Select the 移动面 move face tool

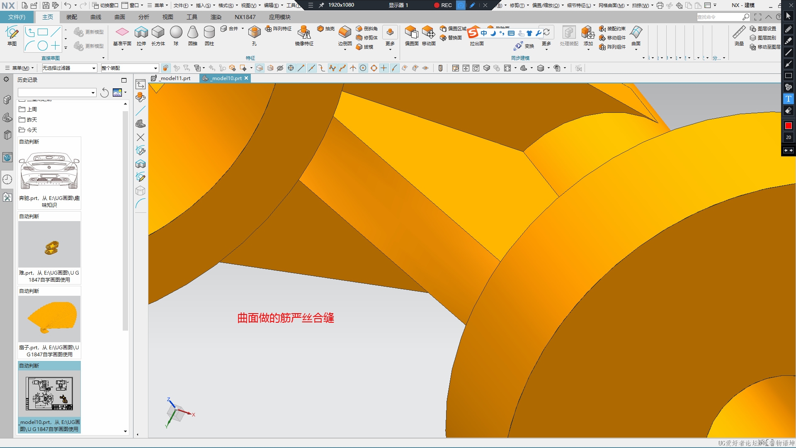point(429,36)
